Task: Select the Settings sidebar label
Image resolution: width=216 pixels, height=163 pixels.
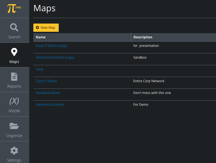Action: pos(14,160)
